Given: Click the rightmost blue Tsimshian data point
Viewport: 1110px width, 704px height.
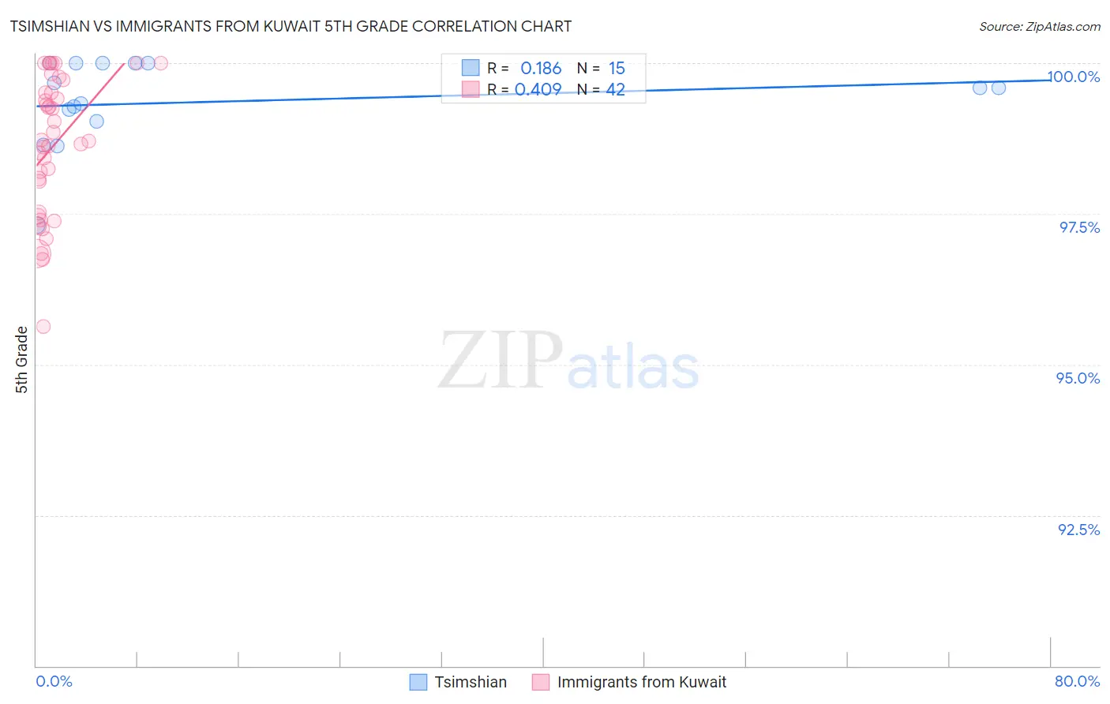Looking at the screenshot, I should [999, 88].
